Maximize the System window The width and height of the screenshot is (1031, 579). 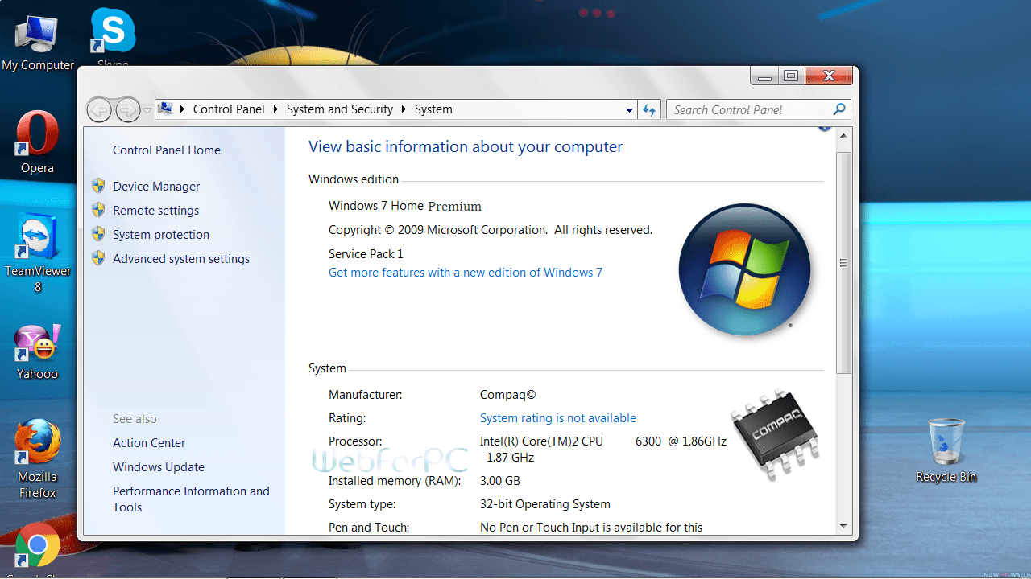(x=791, y=76)
